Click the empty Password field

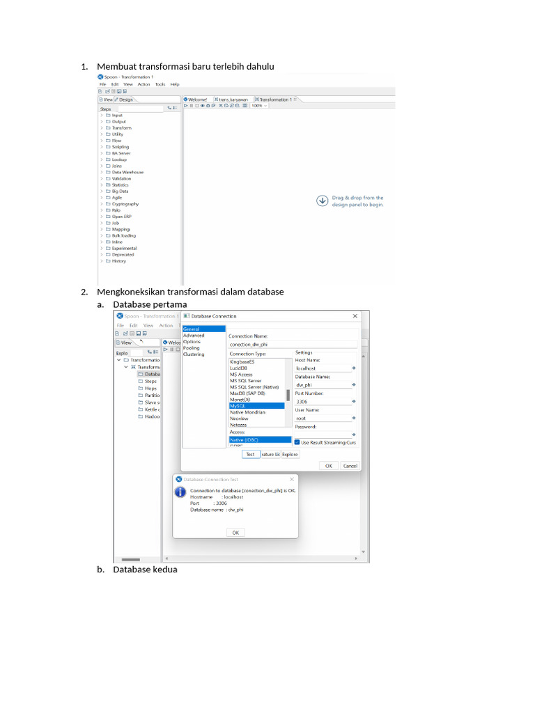coord(323,434)
